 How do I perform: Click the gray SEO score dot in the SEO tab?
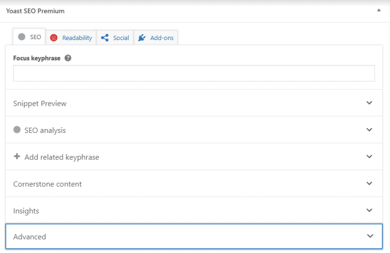[21, 37]
